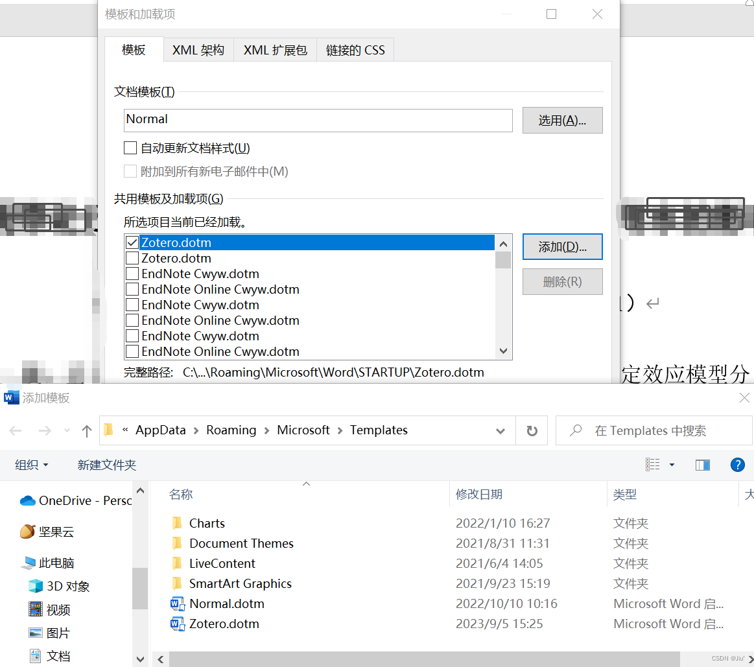Close the 添加模板 dialog
Screen dimensions: 754x667
(744, 398)
